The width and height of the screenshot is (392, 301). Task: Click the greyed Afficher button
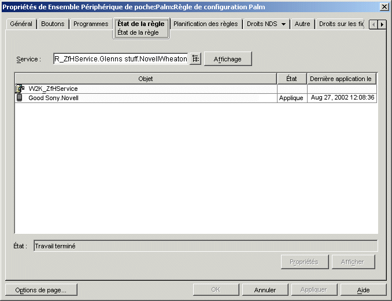point(353,262)
